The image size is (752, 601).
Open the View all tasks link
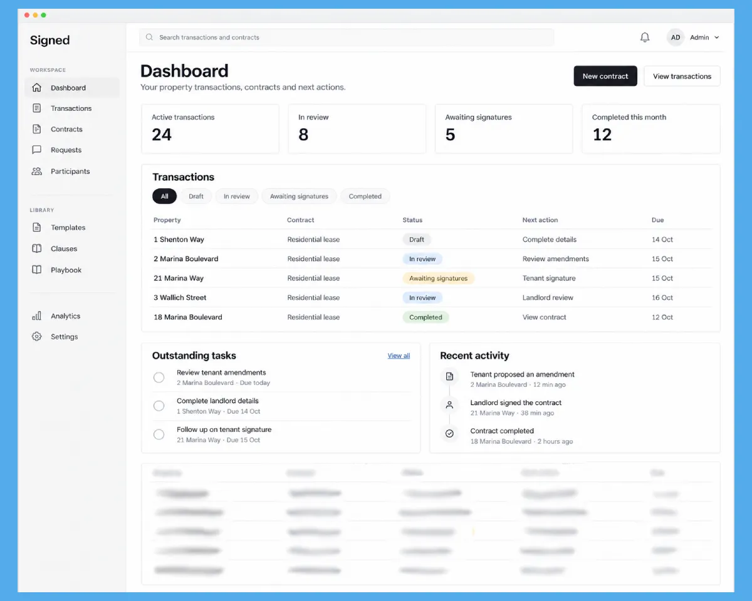pos(399,356)
